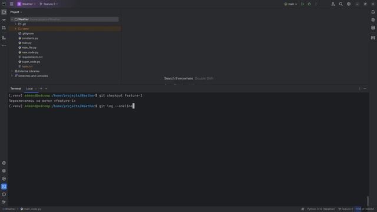
Task: Open the layers icon below Python Packages
Action: (4, 171)
